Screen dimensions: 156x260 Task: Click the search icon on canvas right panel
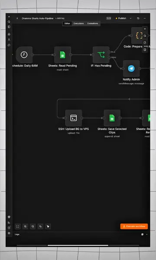coord(145,36)
